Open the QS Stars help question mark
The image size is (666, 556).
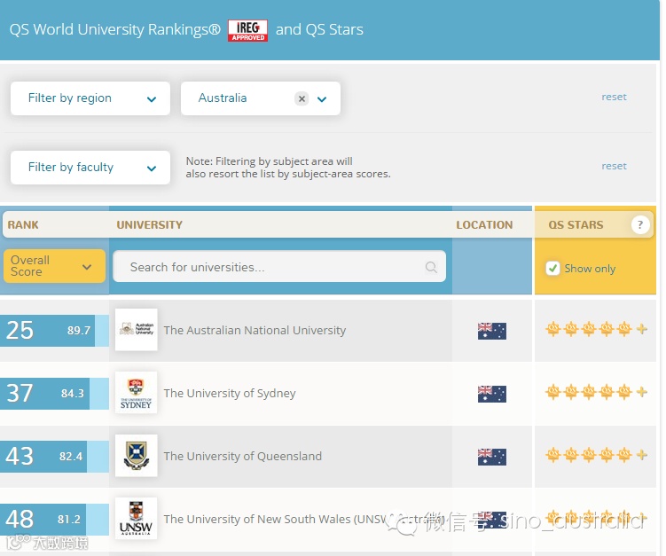pyautogui.click(x=640, y=224)
